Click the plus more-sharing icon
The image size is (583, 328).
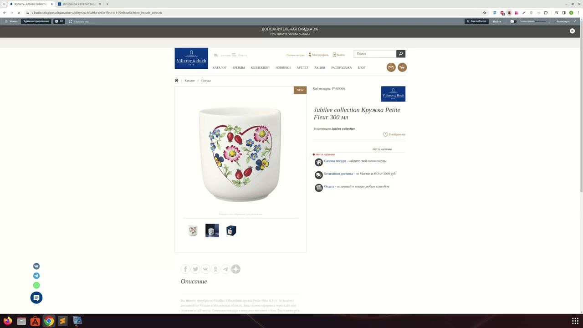point(235,269)
